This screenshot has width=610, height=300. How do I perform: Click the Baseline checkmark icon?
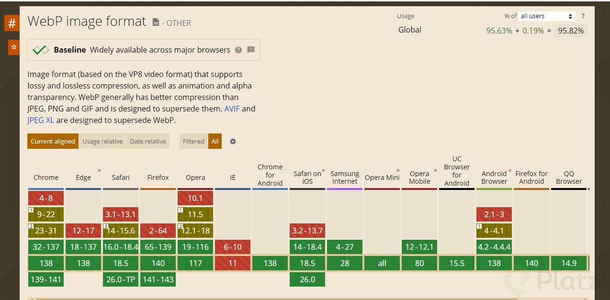[41, 50]
